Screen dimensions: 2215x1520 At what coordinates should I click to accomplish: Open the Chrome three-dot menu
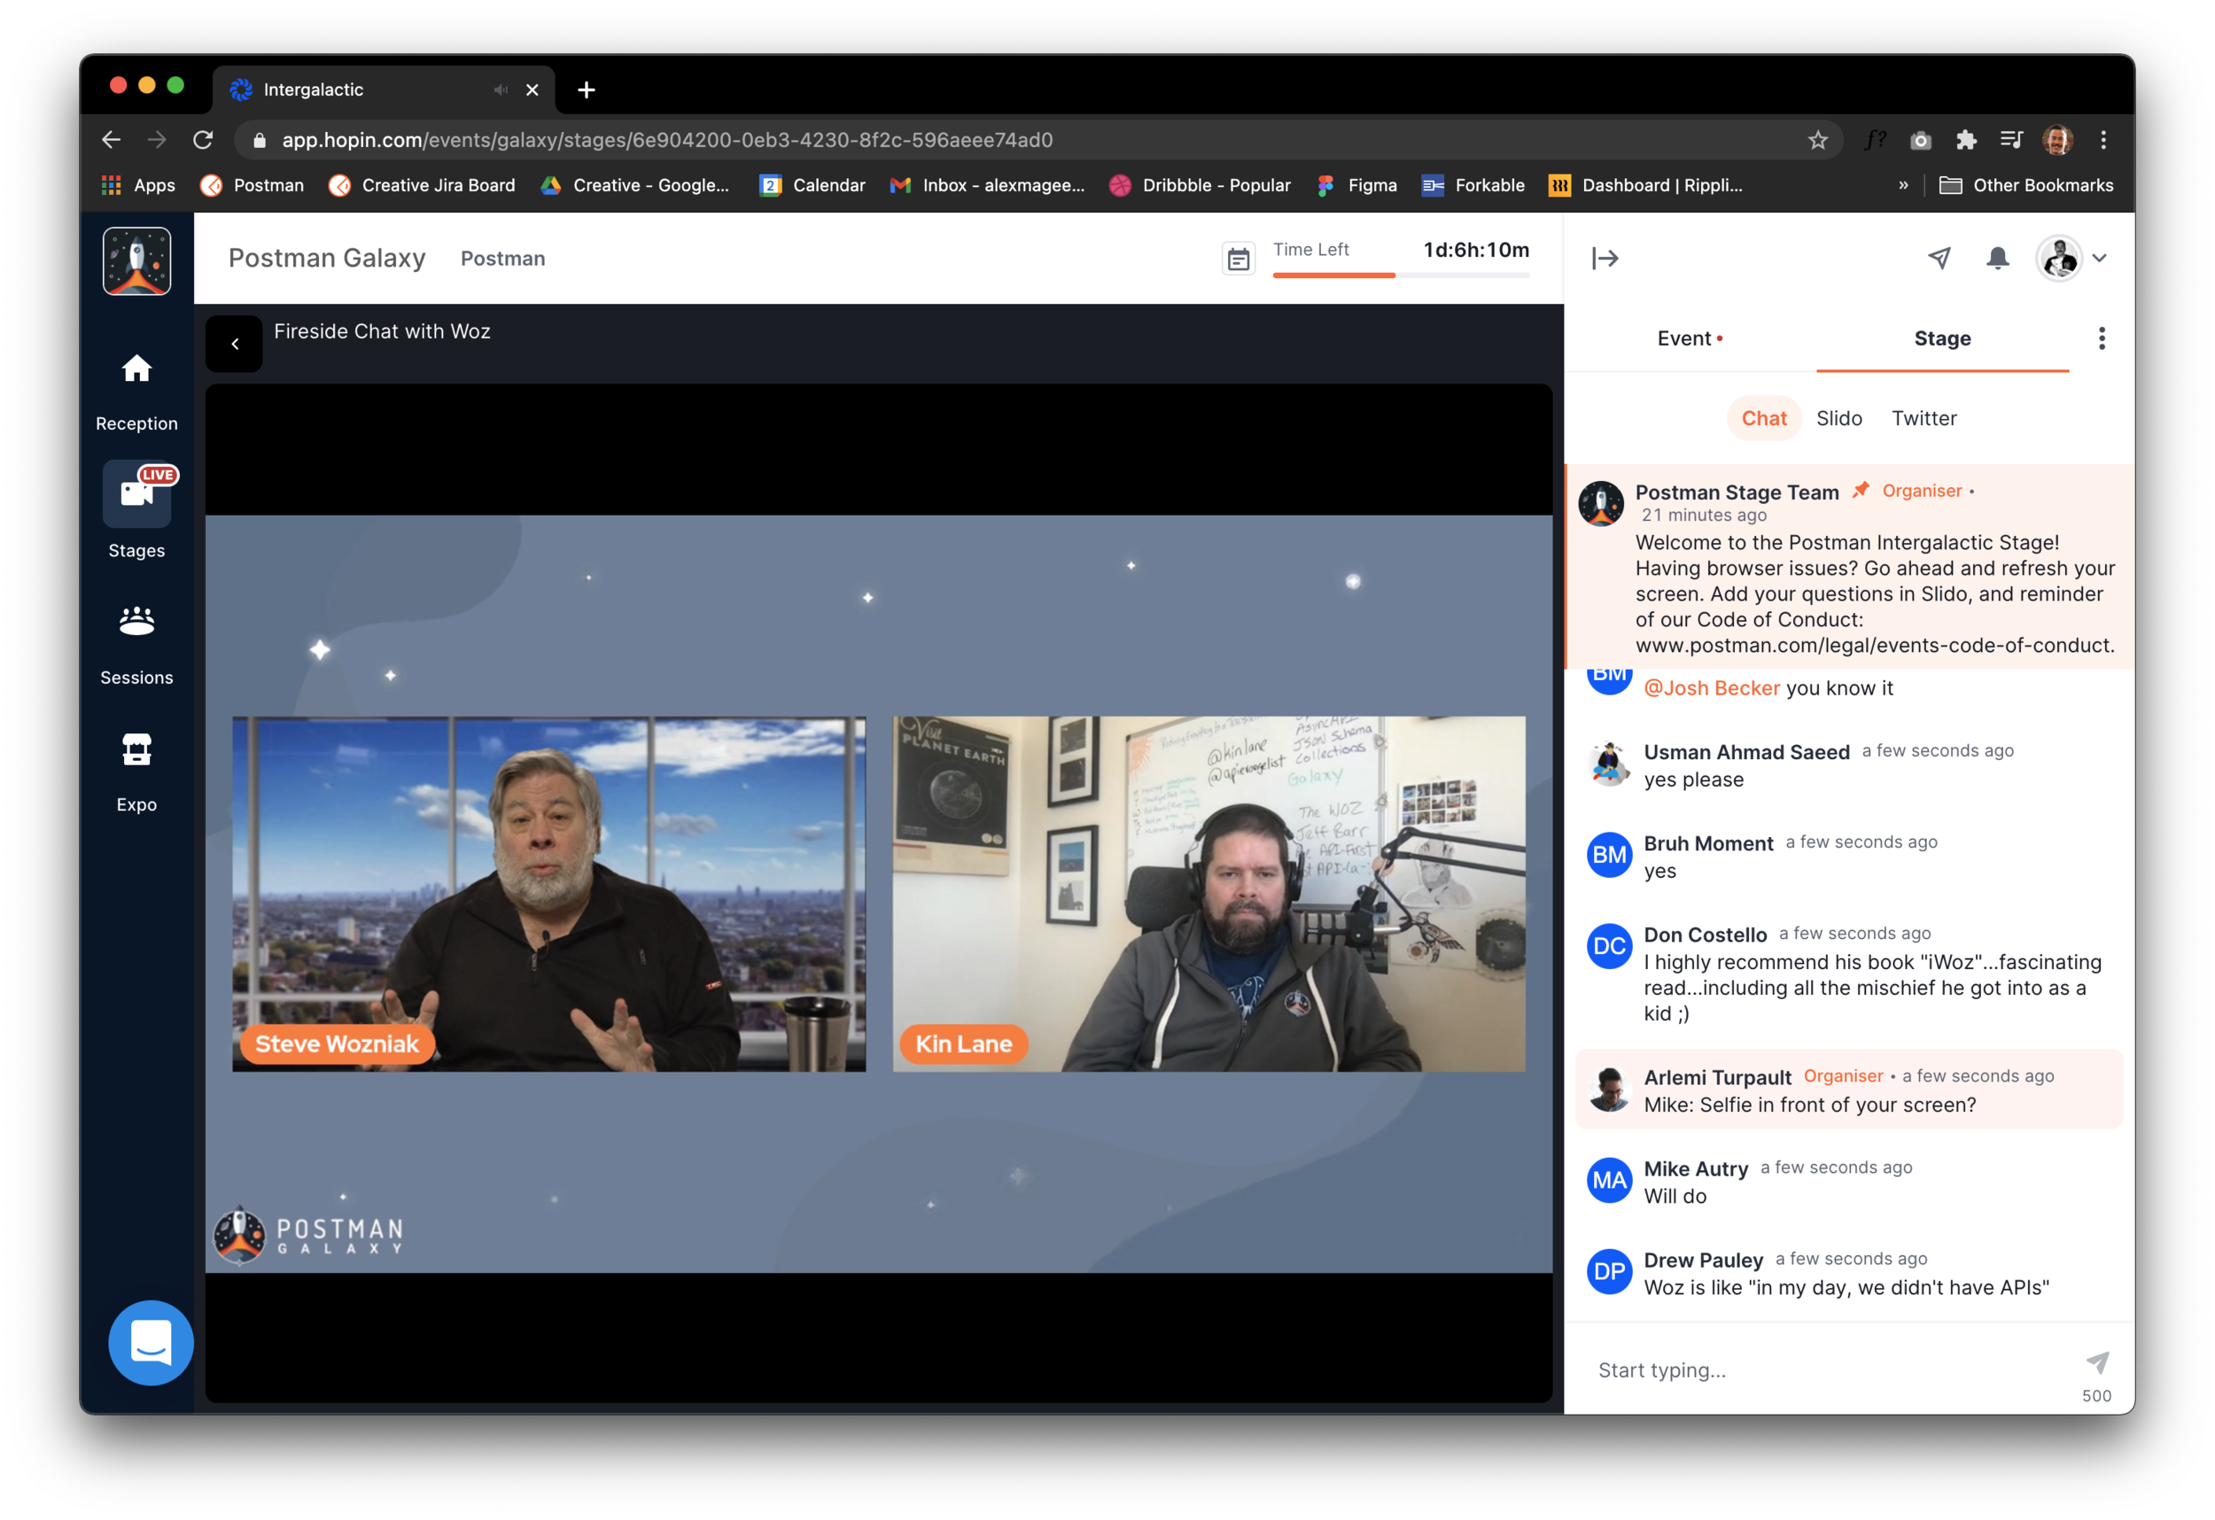2103,140
